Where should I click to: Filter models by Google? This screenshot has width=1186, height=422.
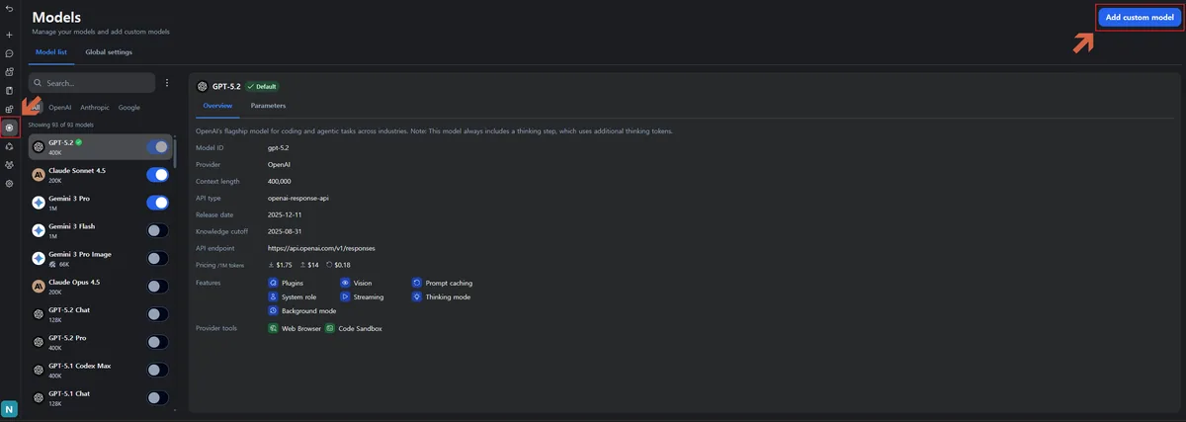click(129, 107)
